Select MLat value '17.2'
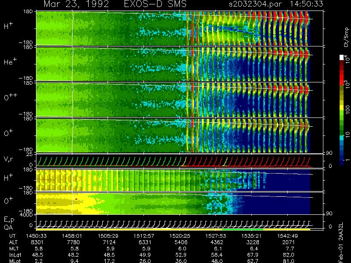Screen dimensions: 351x263 (x=109, y=261)
